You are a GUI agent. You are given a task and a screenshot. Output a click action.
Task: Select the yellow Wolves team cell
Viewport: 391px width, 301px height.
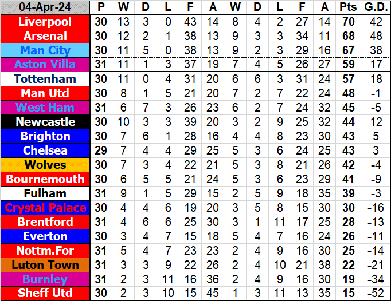tap(45, 165)
